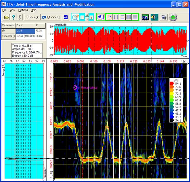This screenshot has width=190, height=182.
Task: Select the two vertical lines cursor mode
Action: click(116, 17)
